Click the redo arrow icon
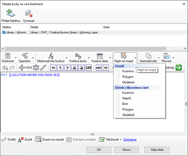 click(x=12, y=68)
